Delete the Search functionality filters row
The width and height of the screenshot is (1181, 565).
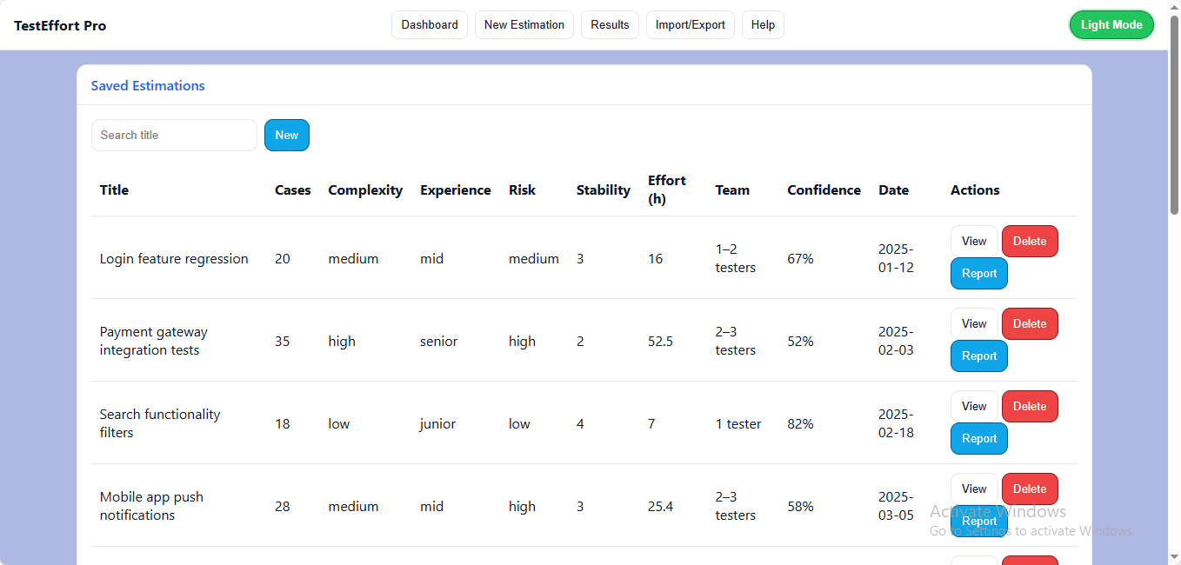pyautogui.click(x=1030, y=407)
